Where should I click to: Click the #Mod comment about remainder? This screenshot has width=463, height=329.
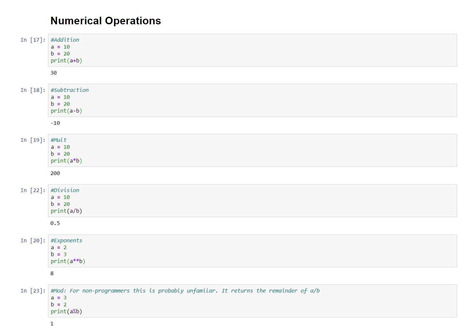tap(185, 291)
